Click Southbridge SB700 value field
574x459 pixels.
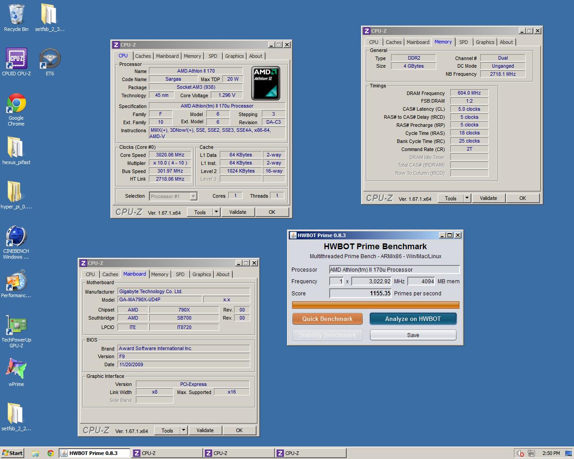click(x=184, y=318)
